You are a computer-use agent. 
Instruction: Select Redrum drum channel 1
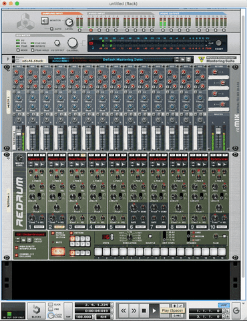click(39, 227)
